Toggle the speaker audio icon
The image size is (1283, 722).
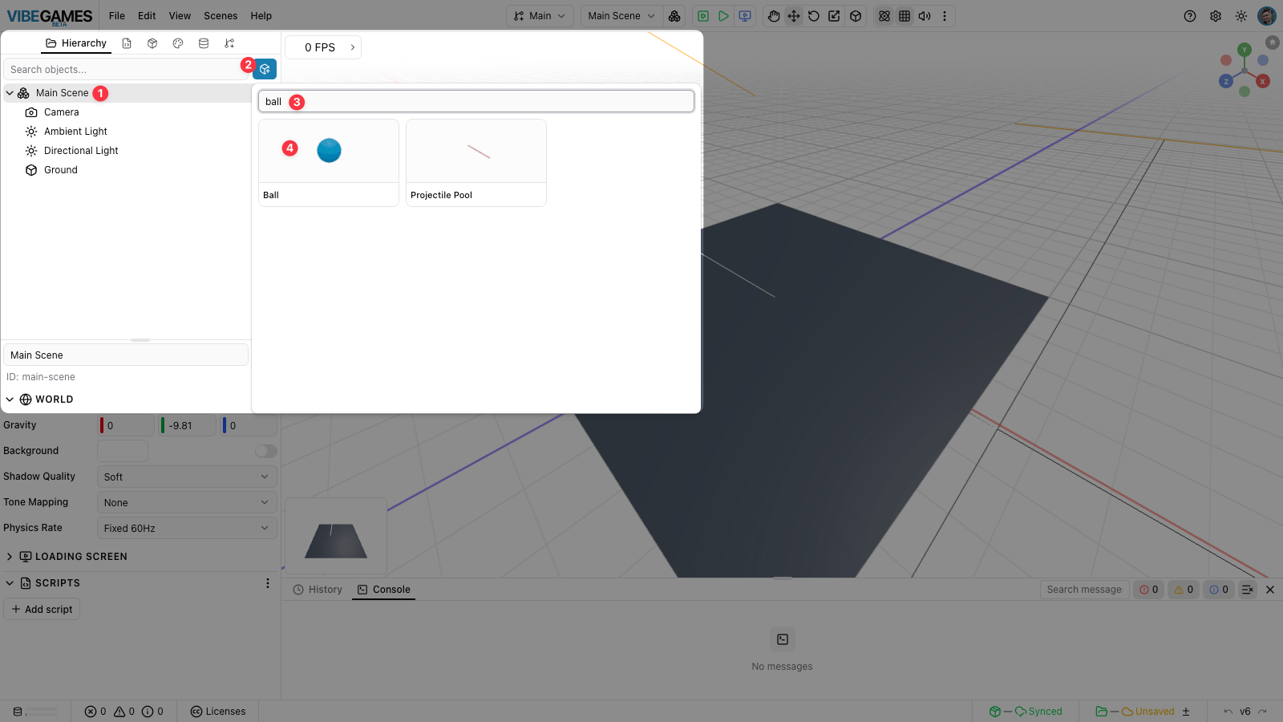tap(925, 16)
